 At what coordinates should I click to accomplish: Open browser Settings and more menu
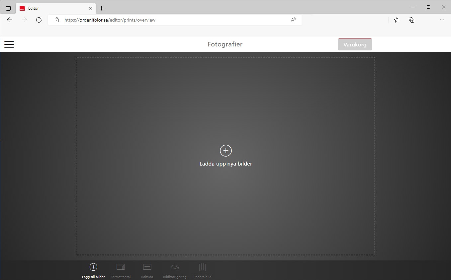442,20
